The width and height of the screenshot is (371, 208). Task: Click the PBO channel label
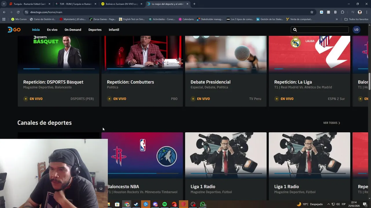tap(174, 99)
